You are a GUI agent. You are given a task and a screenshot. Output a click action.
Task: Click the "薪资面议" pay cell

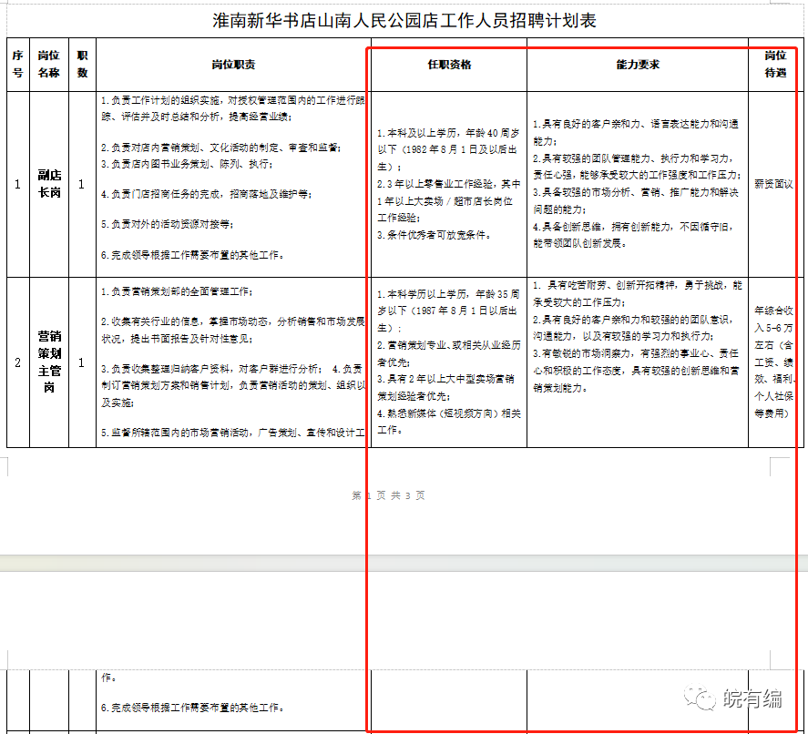click(x=773, y=184)
